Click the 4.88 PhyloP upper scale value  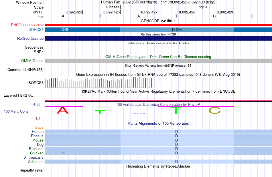(x=37, y=104)
